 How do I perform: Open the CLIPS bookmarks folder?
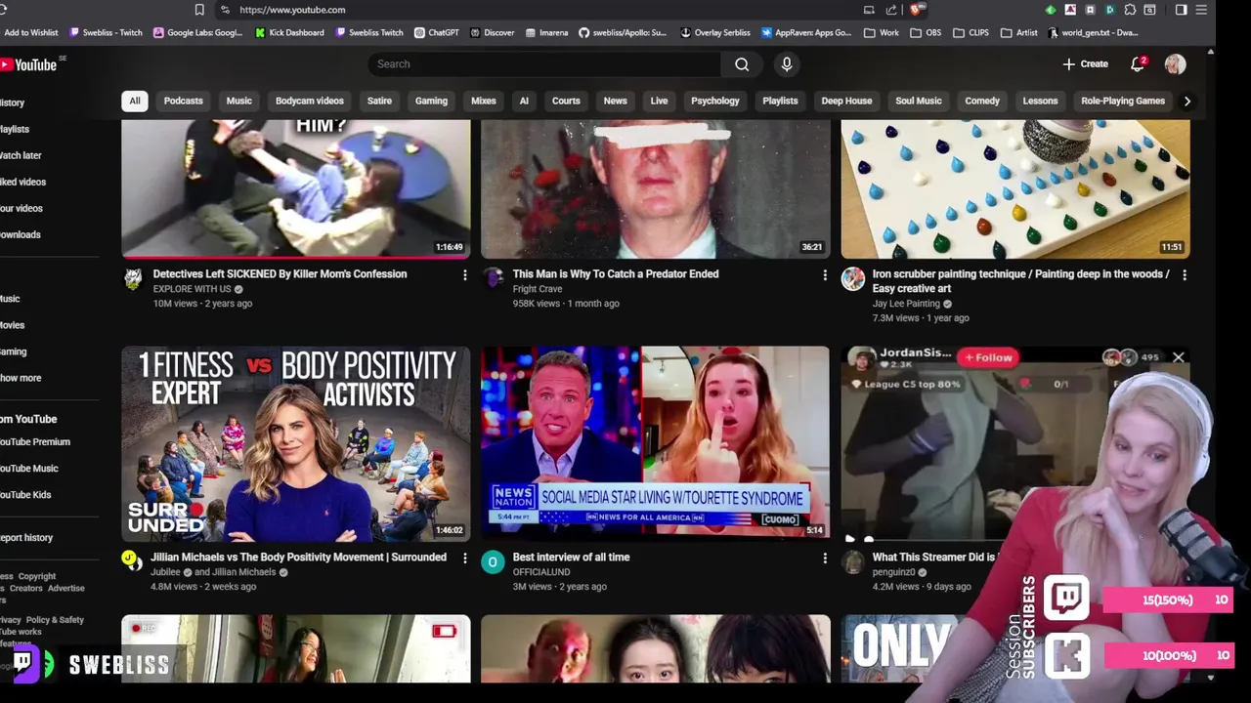970,32
